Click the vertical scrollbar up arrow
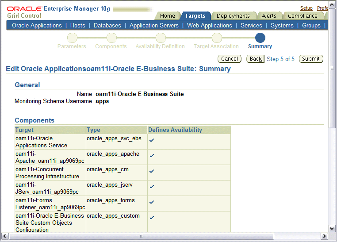 (x=332, y=5)
